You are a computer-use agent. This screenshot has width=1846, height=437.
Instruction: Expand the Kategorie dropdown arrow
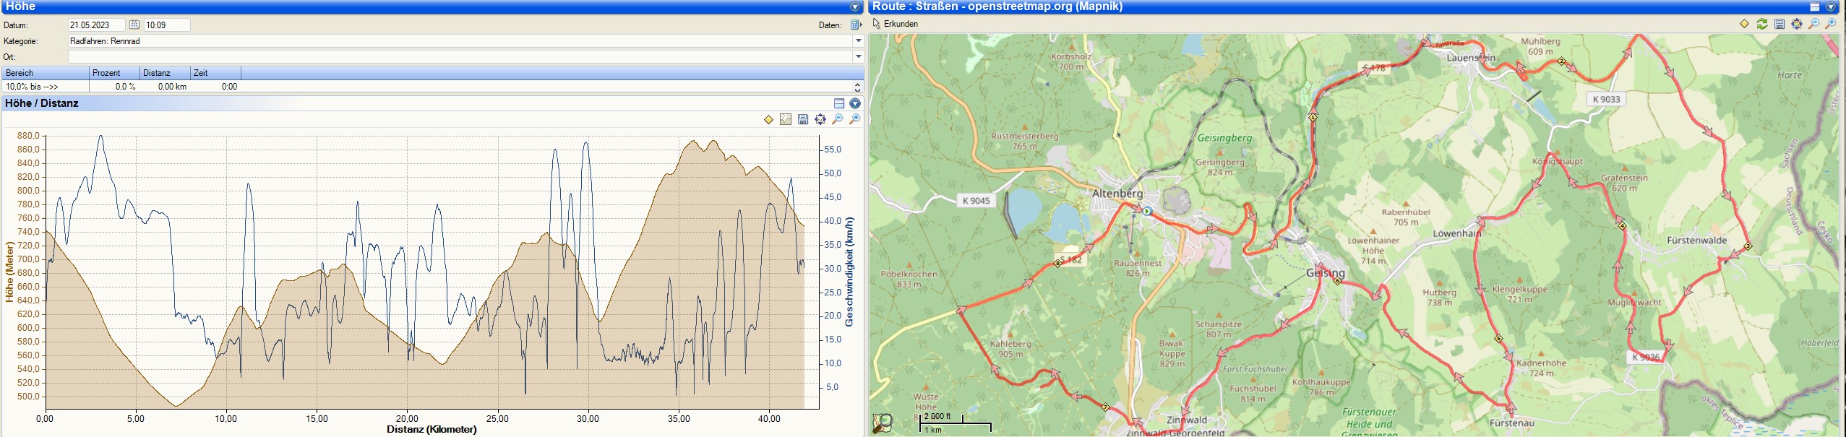[859, 41]
